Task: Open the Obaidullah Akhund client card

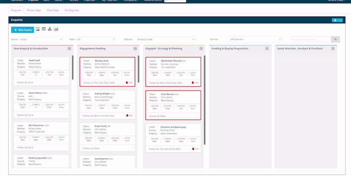Action: (173, 72)
